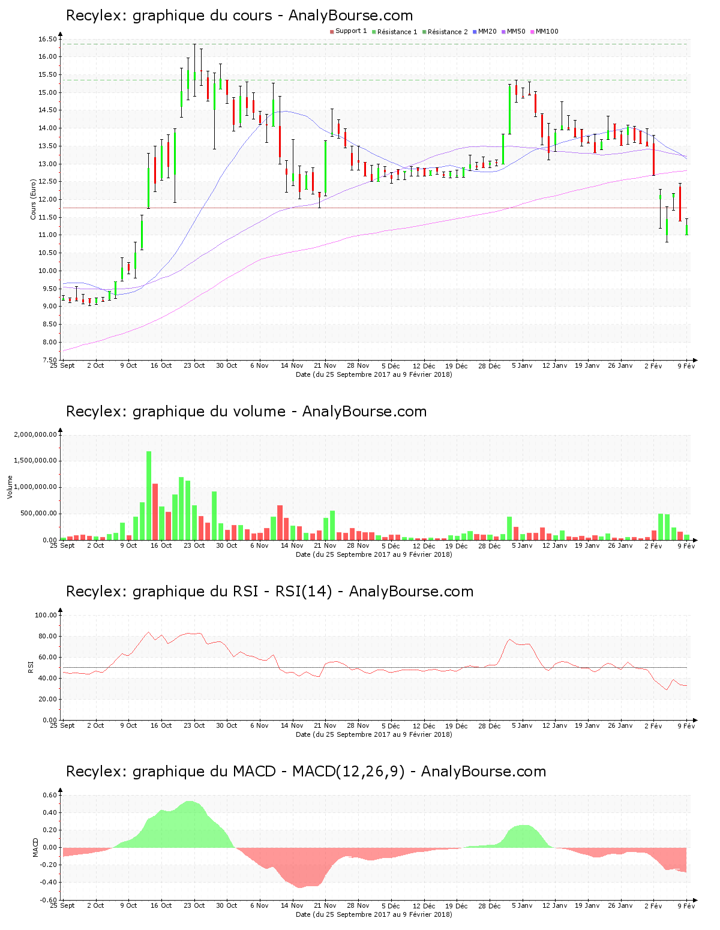Click the RSI 50 horizontal midline

pyautogui.click(x=374, y=667)
